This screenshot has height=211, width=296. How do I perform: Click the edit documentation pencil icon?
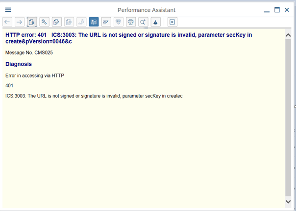pyautogui.click(x=57, y=22)
